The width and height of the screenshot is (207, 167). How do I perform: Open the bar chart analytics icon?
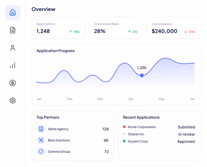click(x=12, y=65)
